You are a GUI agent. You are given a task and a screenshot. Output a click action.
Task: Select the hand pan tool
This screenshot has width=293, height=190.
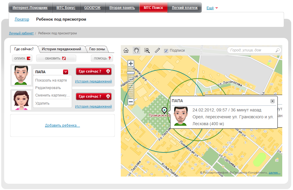pyautogui.click(x=136, y=50)
